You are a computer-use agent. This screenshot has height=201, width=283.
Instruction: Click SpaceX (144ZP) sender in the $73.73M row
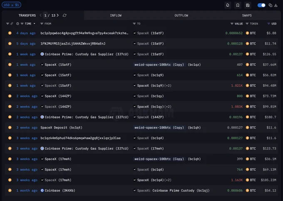coord(56,96)
